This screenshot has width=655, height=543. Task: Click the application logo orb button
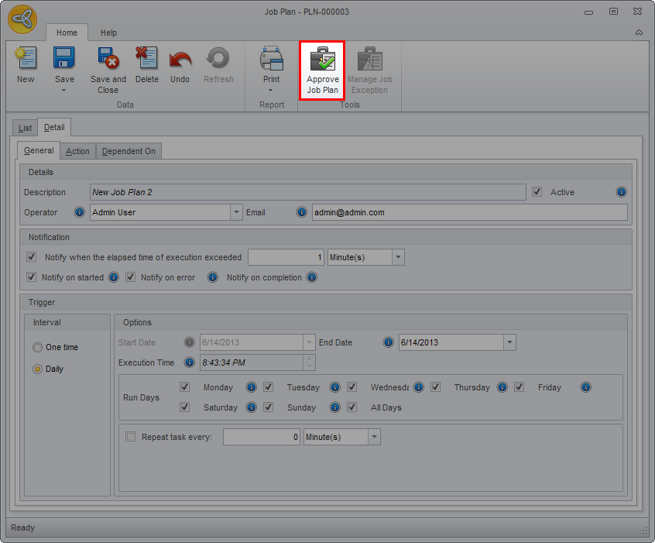pos(22,19)
